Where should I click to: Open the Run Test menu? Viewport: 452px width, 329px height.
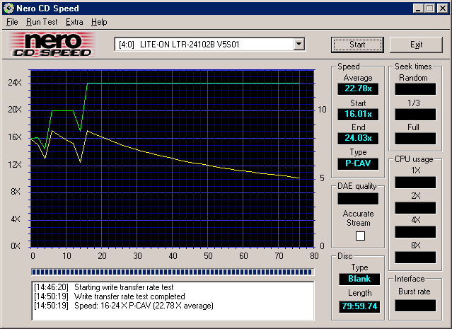pos(42,22)
